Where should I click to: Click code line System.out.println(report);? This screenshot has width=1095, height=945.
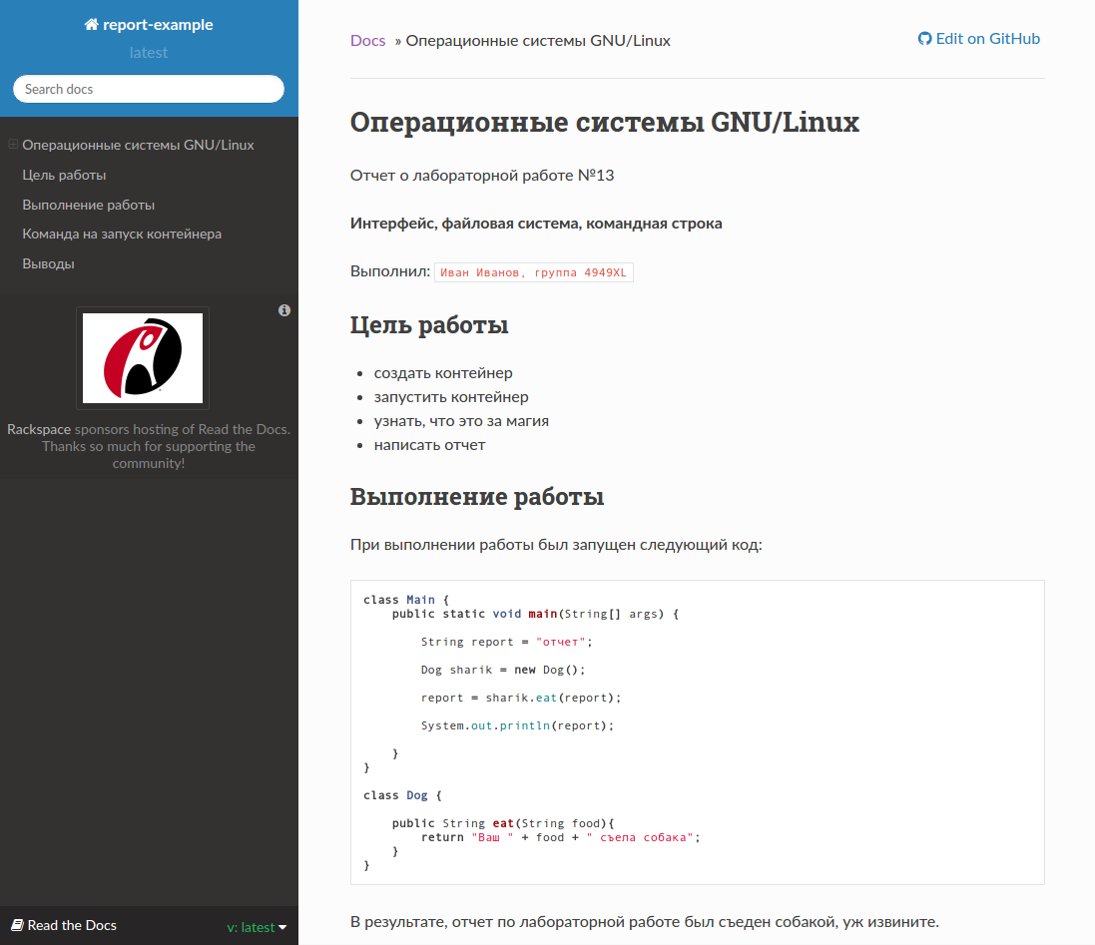point(517,725)
